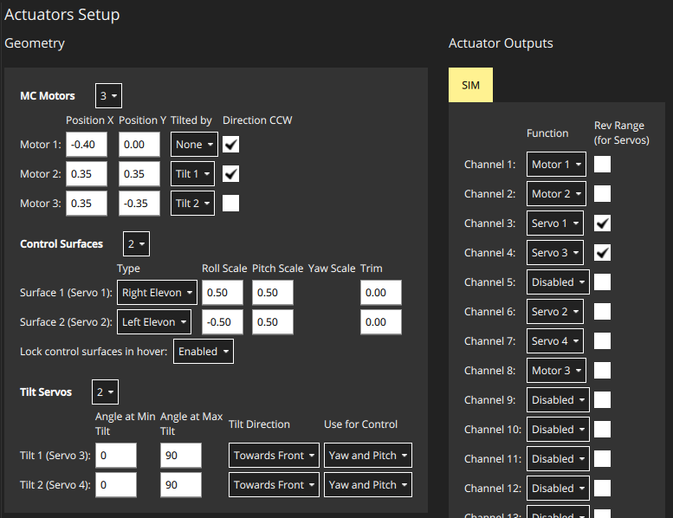The width and height of the screenshot is (673, 518).
Task: Open Channel 8 function dropdown
Action: (556, 371)
